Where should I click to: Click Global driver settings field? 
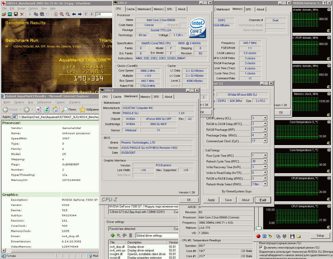click(x=157, y=236)
